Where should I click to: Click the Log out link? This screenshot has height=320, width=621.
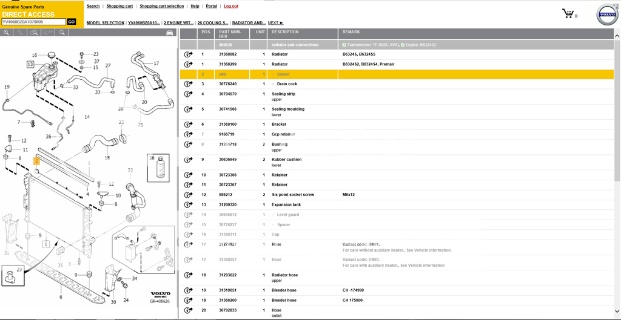[230, 6]
